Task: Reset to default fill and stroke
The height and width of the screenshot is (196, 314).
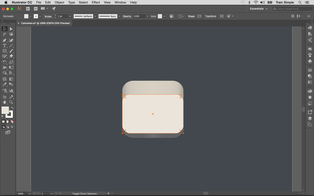Action: point(3,116)
